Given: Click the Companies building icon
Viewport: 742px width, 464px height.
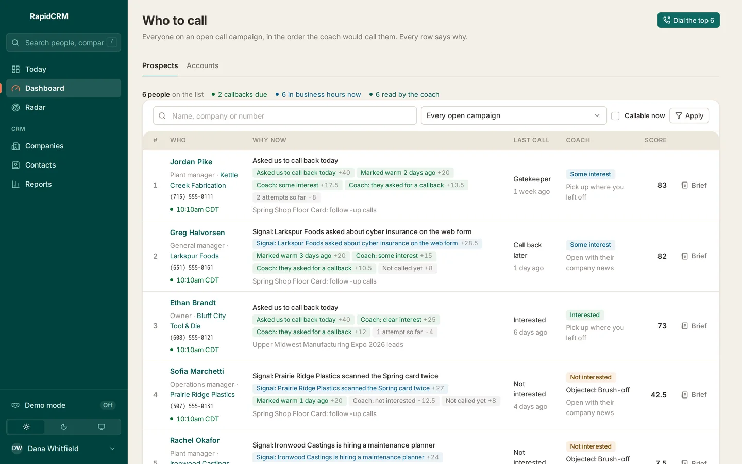Looking at the screenshot, I should [15, 146].
